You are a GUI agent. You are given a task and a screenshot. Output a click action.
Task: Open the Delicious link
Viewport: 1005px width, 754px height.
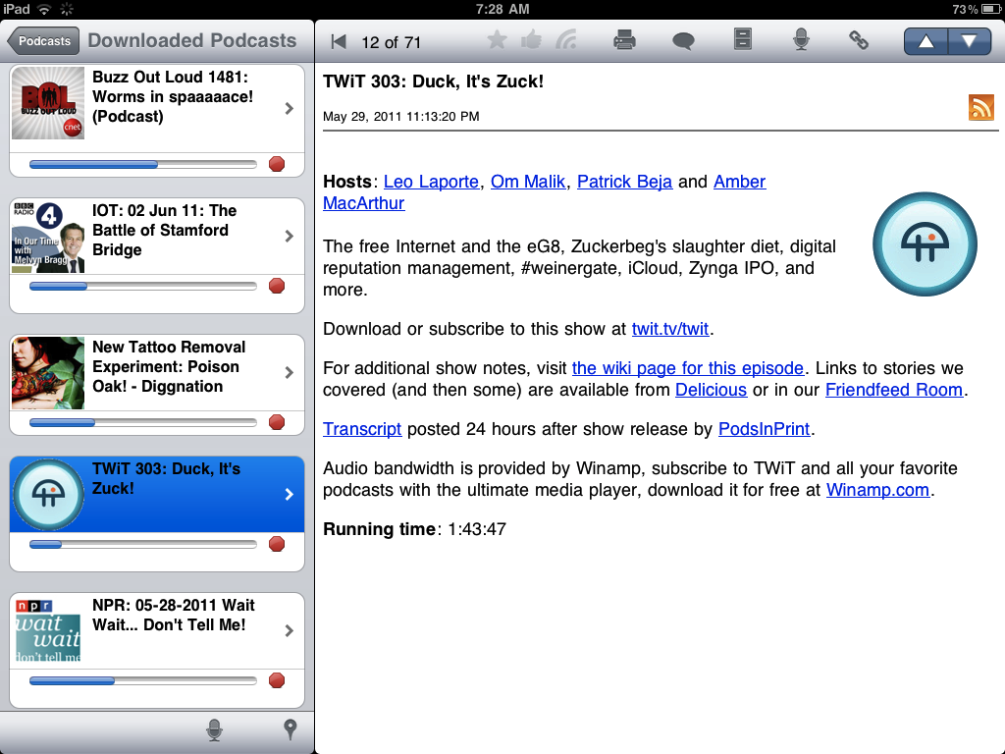tap(711, 390)
